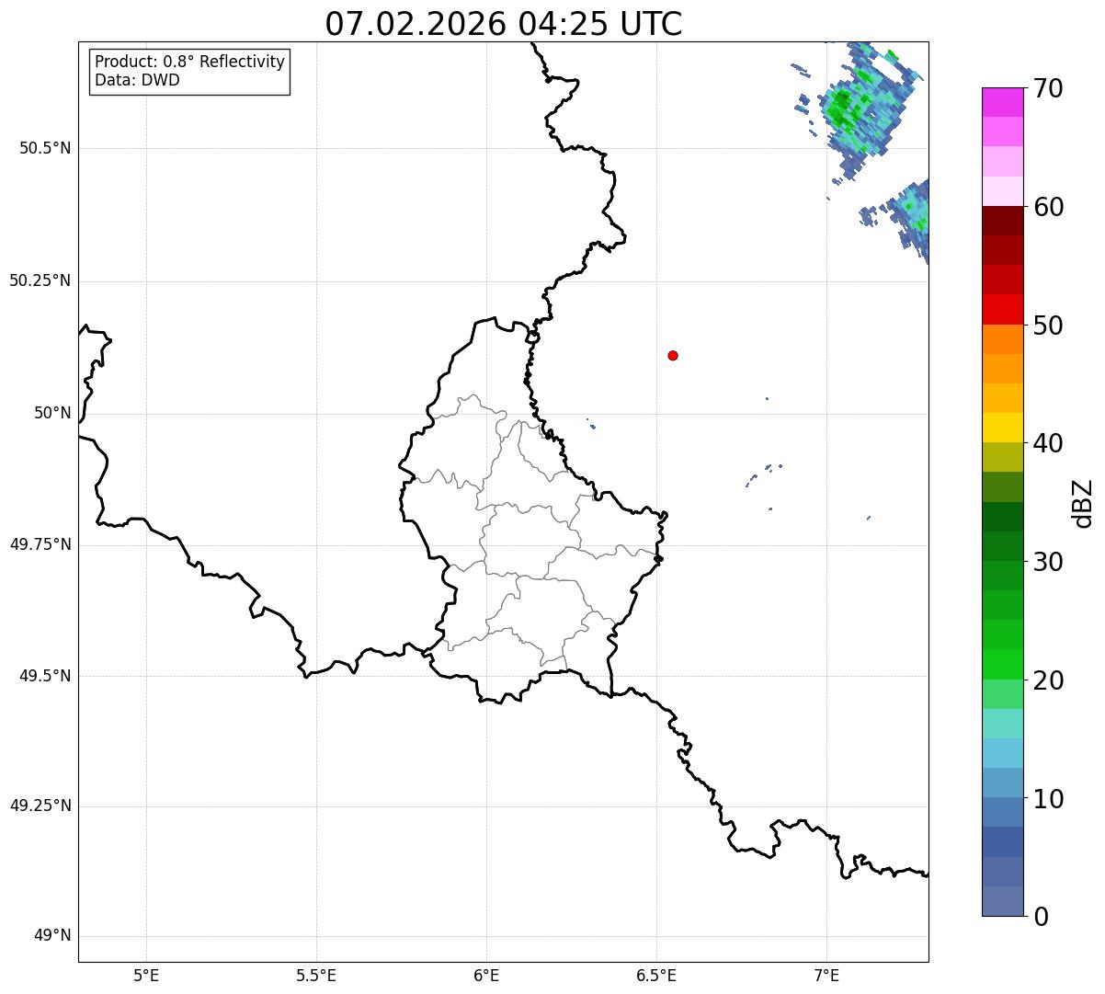
Task: Click the orange swatch just below 50
Action: pos(1002,339)
